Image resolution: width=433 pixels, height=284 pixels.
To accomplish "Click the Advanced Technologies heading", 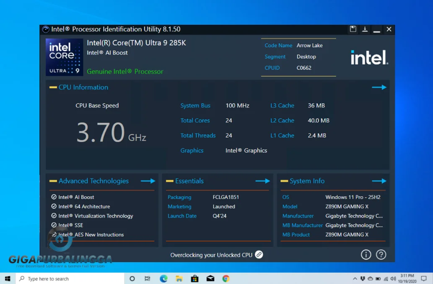I will [x=93, y=181].
